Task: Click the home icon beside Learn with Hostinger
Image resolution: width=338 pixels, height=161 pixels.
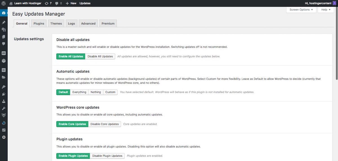Action: click(x=11, y=3)
